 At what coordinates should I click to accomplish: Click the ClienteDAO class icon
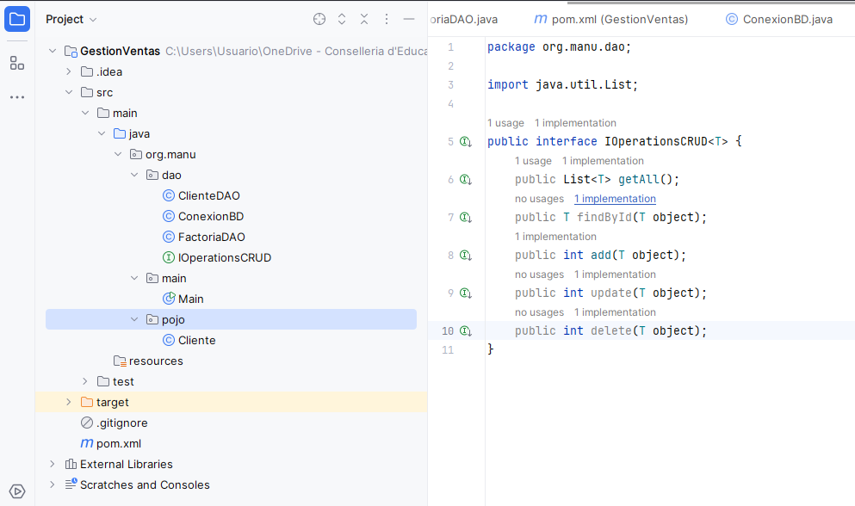pyautogui.click(x=169, y=195)
